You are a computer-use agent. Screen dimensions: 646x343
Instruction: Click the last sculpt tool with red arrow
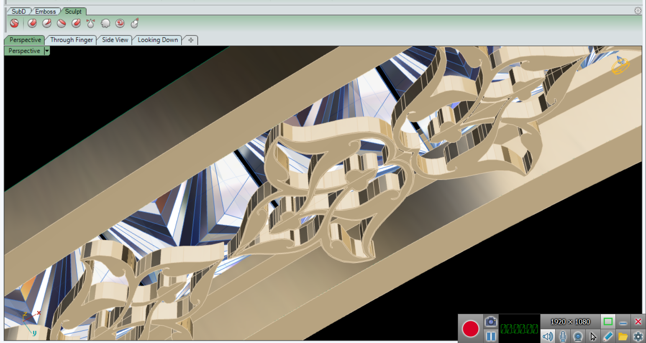click(x=135, y=23)
